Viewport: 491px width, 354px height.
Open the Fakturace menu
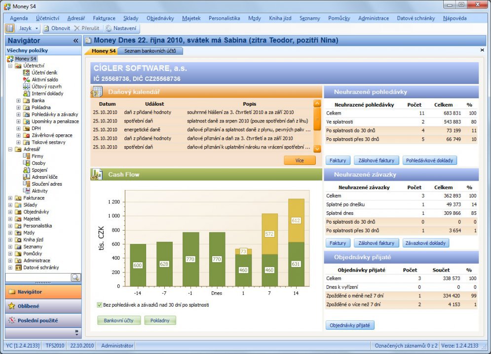point(104,18)
